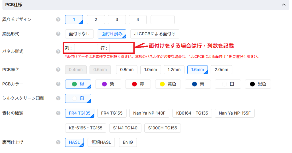This screenshot has width=292, height=153.
Task: Choose JLCPCBによる面付け option
Action: coord(155,34)
